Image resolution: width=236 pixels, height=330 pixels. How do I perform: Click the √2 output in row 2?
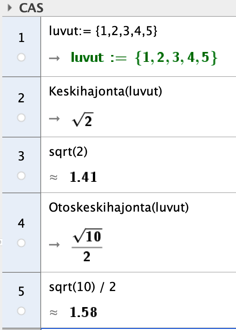click(83, 120)
